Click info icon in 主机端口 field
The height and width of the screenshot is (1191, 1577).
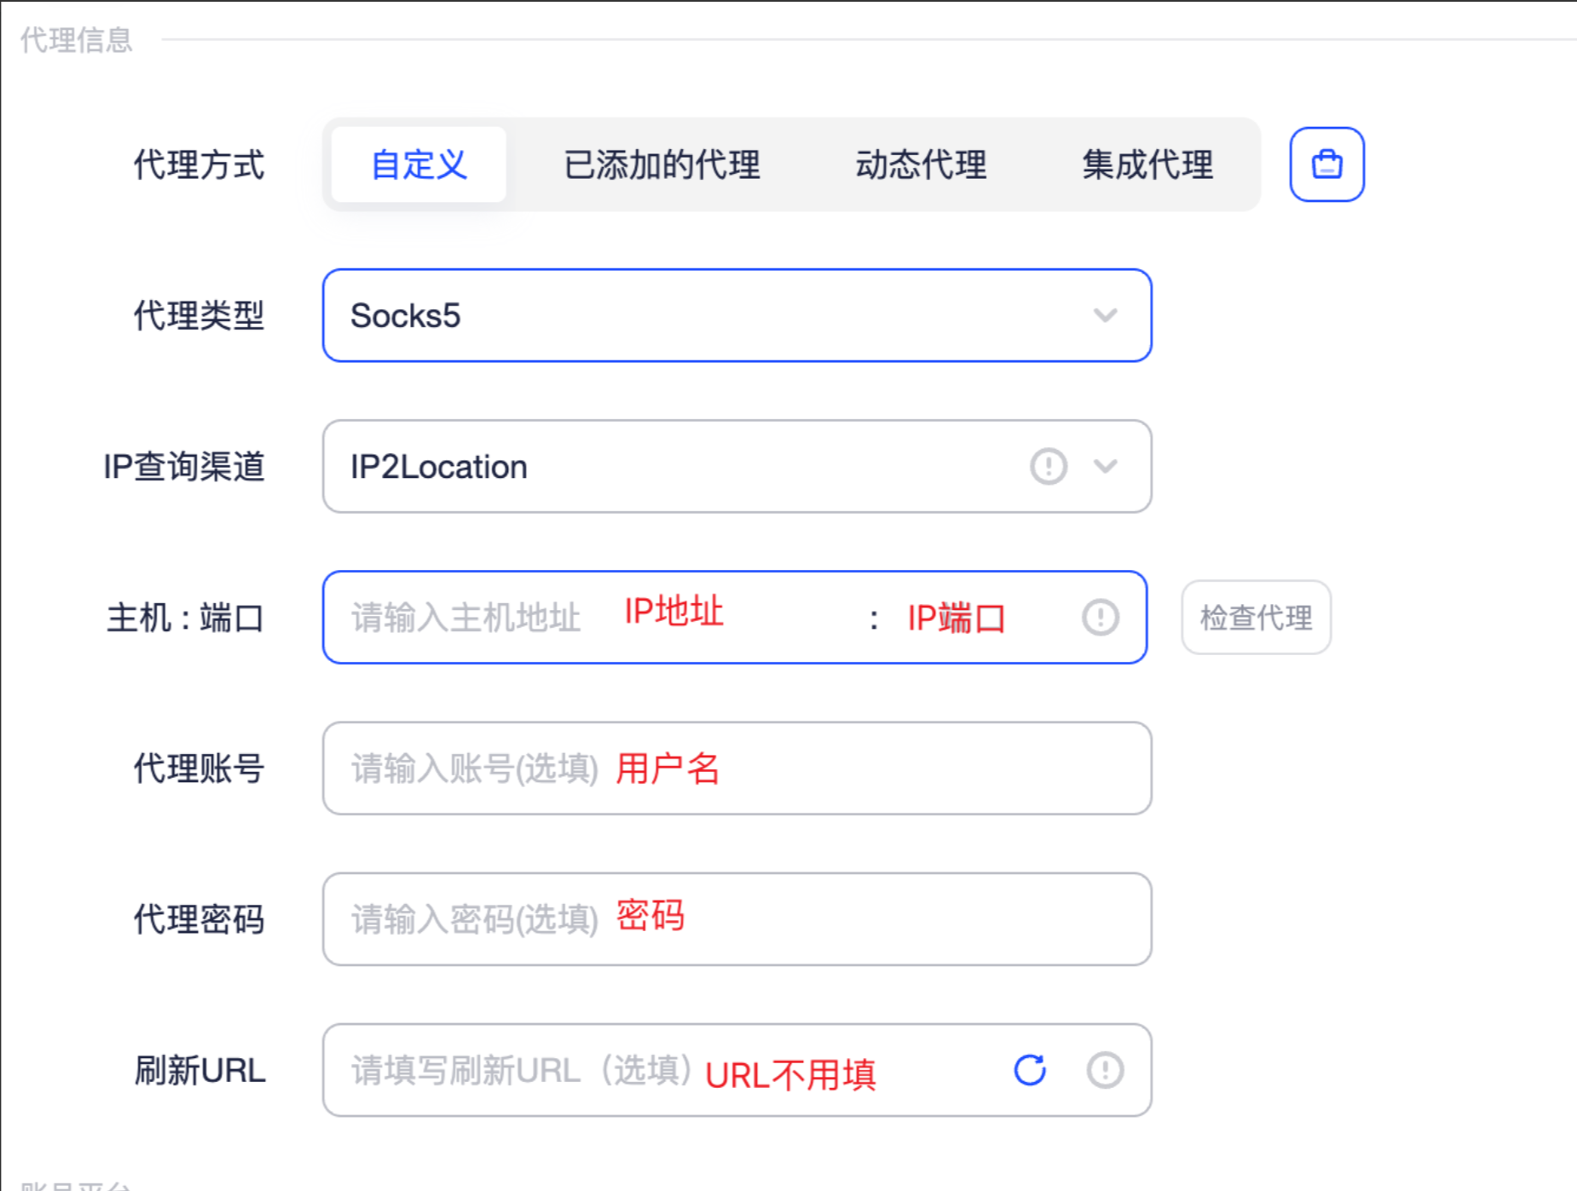1100,618
